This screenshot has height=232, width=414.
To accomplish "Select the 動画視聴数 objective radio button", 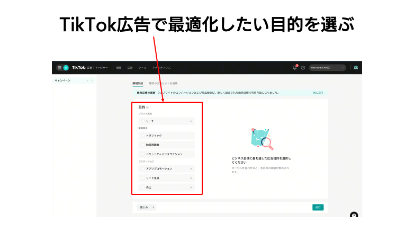I will 143,145.
